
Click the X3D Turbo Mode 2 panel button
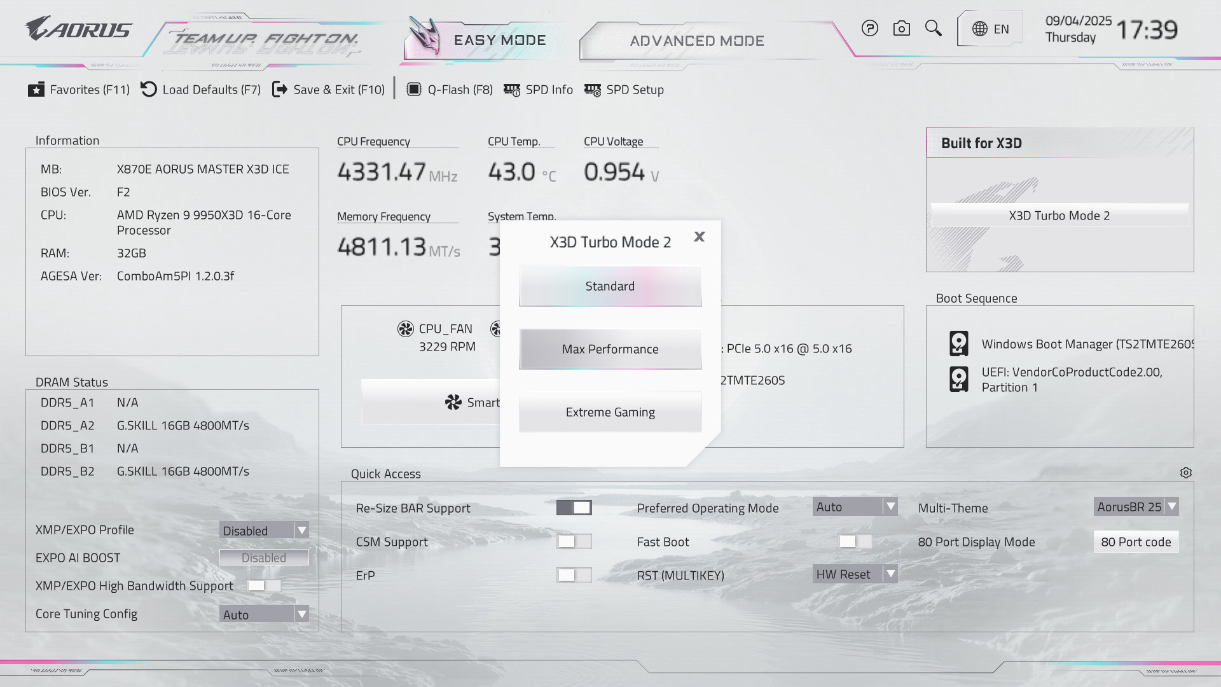[x=1059, y=216]
